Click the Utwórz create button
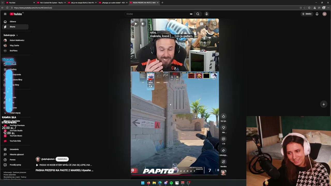This screenshot has height=186, width=331. [307, 14]
